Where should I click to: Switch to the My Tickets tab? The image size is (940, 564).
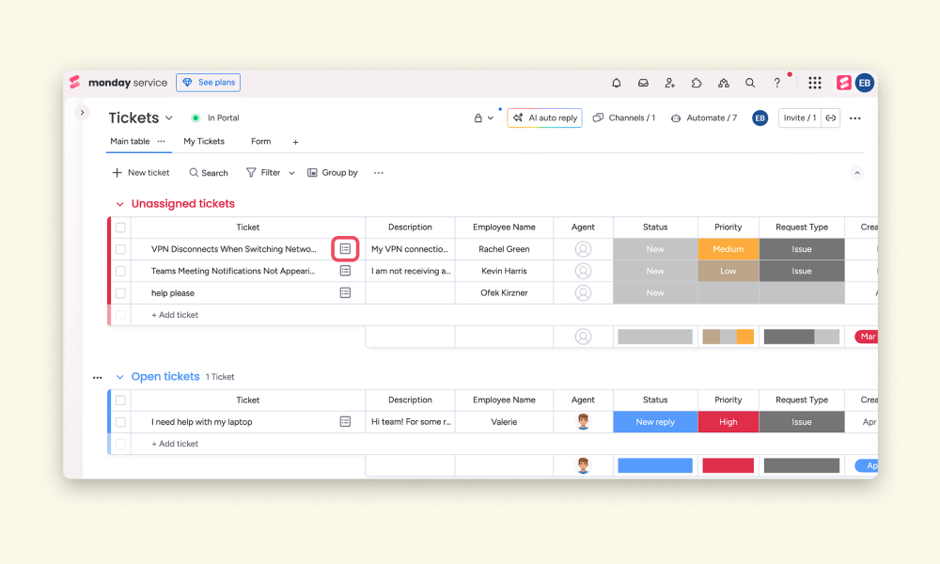tap(204, 141)
